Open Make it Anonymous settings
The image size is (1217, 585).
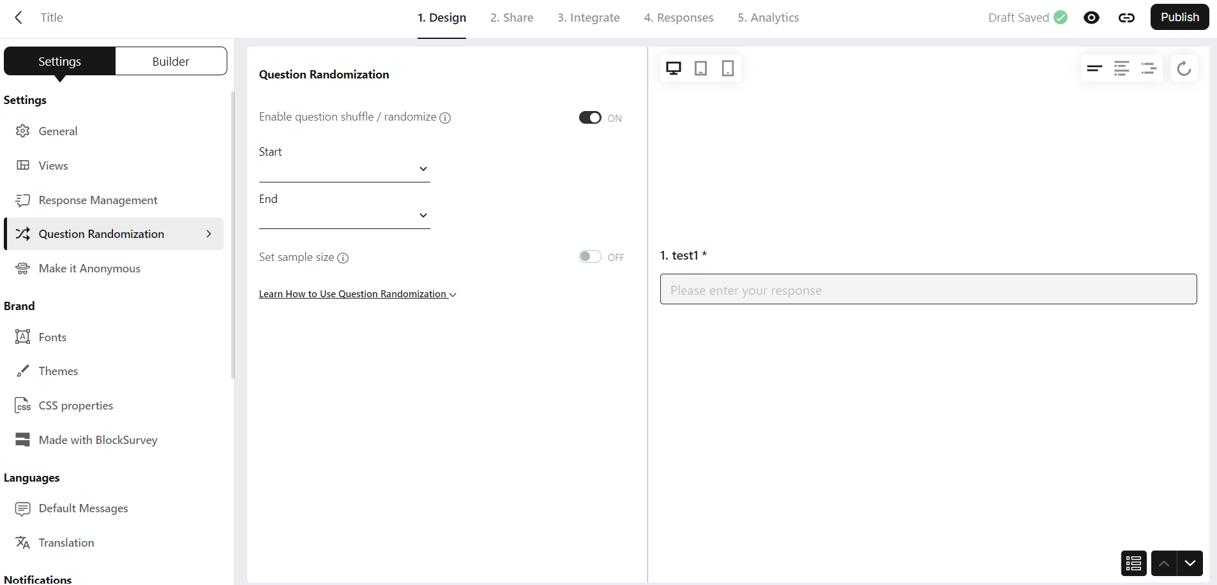pos(114,268)
